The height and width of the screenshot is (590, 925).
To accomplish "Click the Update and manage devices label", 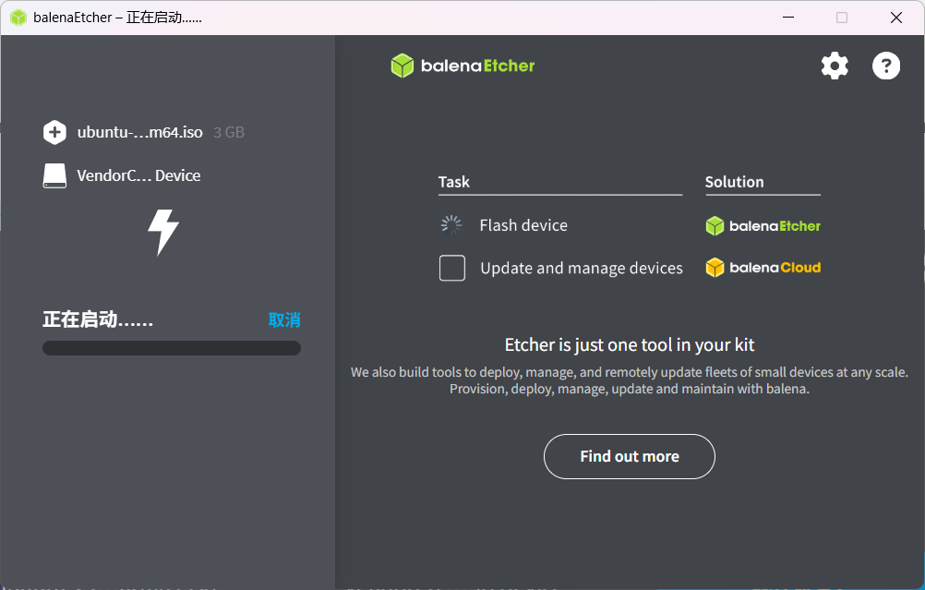I will pyautogui.click(x=581, y=268).
